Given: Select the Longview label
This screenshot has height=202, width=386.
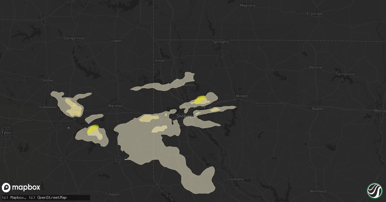Looking at the screenshot, I should (72, 112).
